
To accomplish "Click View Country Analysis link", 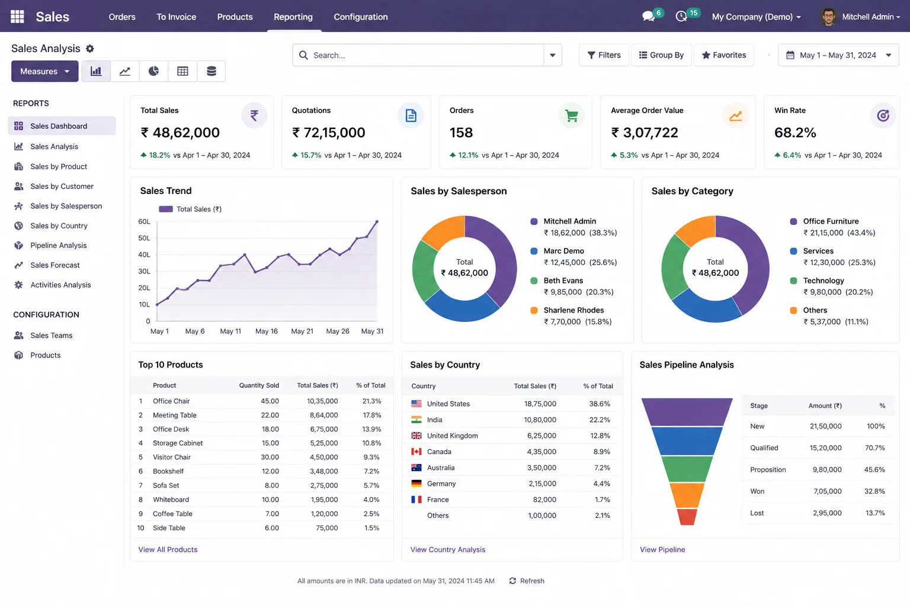I will click(x=448, y=550).
